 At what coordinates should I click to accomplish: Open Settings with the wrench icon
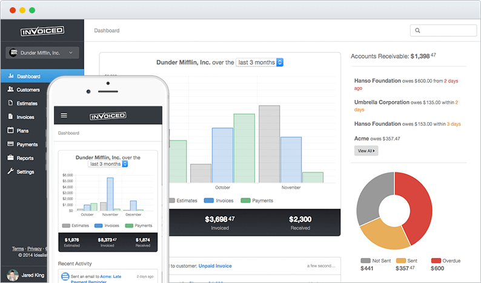tap(10, 171)
